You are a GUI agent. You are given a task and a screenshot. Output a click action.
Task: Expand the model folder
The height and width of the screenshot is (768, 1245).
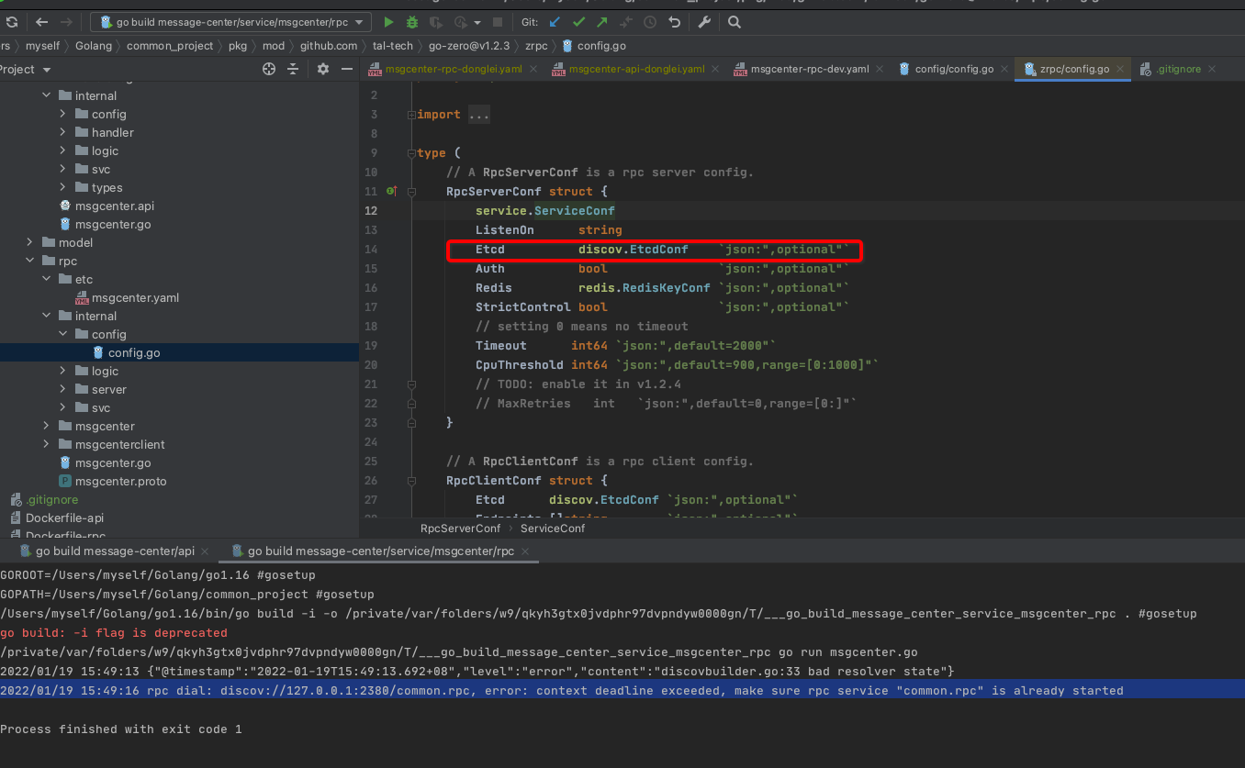pos(29,242)
